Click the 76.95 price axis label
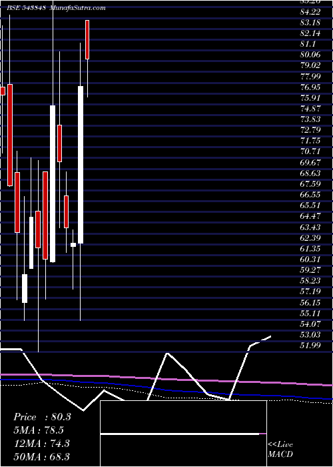 click(311, 87)
